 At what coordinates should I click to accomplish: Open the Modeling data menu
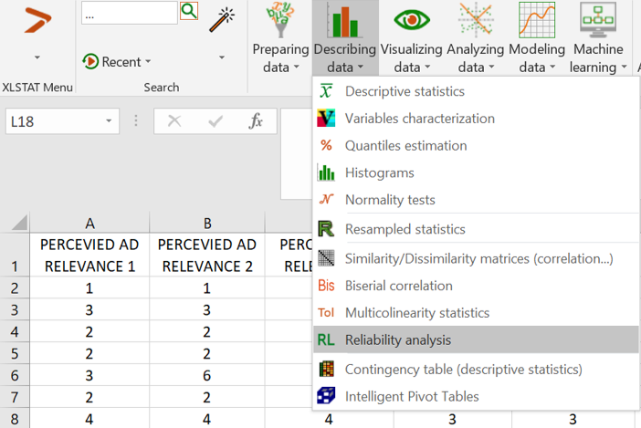tap(537, 38)
